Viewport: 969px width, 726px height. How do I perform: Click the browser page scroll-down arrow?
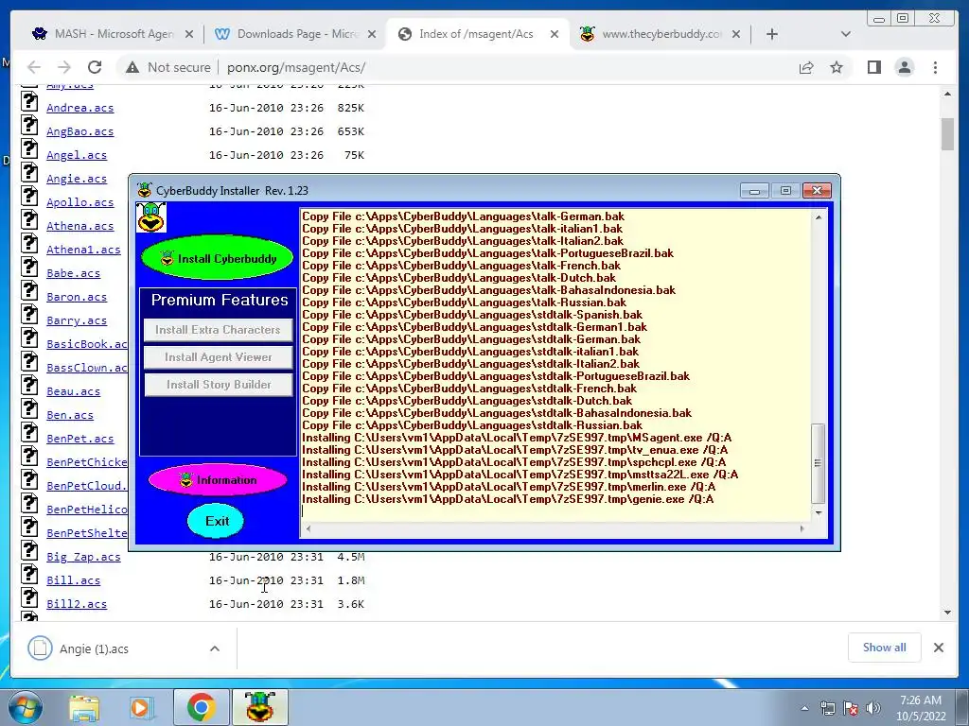pyautogui.click(x=947, y=613)
